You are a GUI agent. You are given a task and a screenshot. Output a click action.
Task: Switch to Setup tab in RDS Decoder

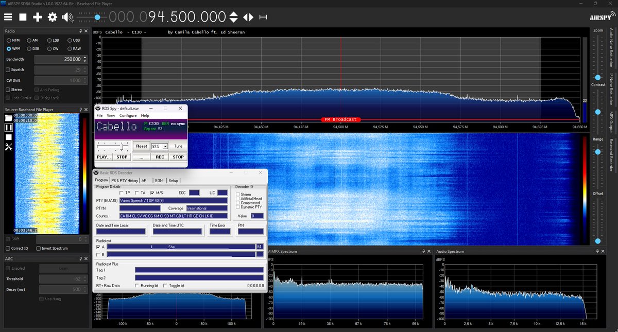pos(174,181)
